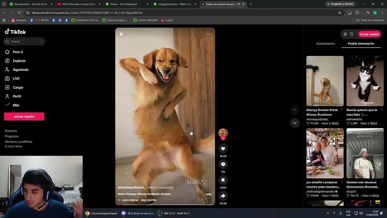Open options for the Namás quieres recommendation

[382, 110]
